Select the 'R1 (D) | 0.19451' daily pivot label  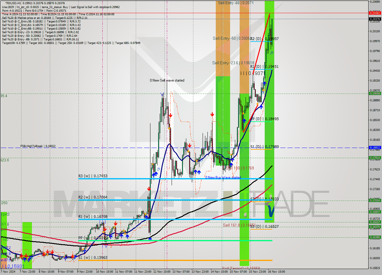pos(264,67)
